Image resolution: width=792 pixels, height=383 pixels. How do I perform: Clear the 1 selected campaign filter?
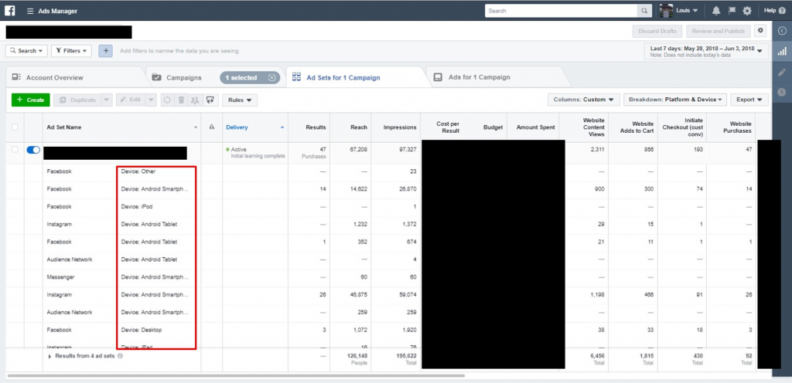click(x=271, y=78)
